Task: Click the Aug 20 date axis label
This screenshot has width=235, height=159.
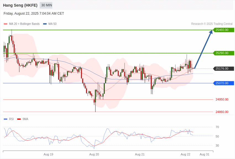Action: pos(94,154)
